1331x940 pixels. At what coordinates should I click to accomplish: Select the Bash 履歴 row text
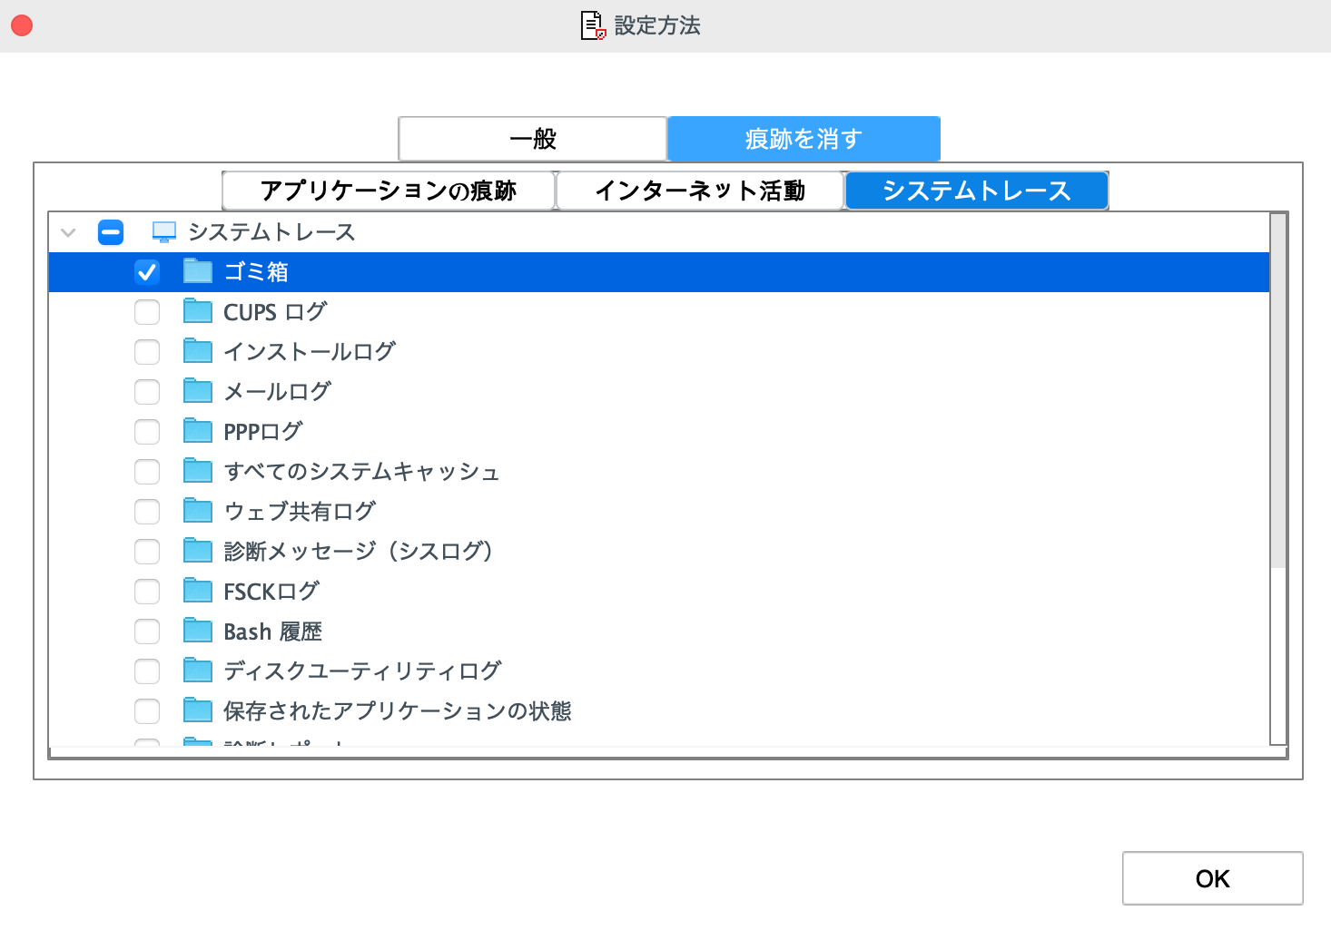point(273,631)
